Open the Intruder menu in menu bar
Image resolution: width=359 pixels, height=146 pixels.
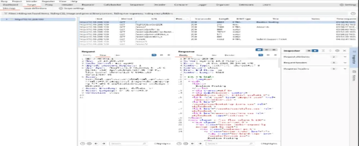(x=32, y=1)
